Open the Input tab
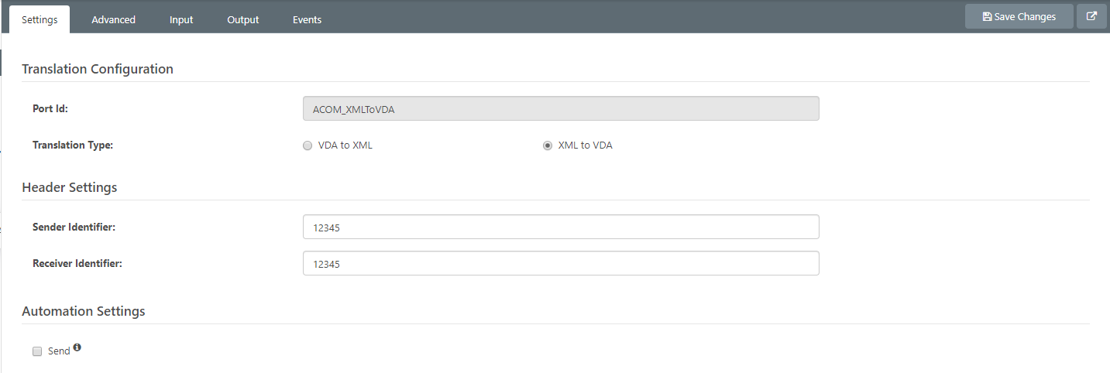Image resolution: width=1110 pixels, height=373 pixels. pos(181,19)
